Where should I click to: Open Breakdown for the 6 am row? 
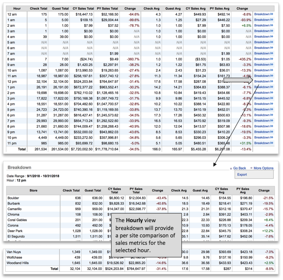263,48
